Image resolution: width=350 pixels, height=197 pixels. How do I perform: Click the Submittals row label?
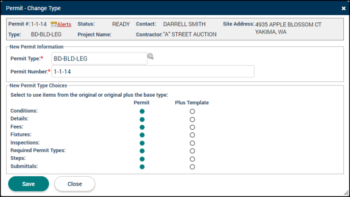[24, 166]
